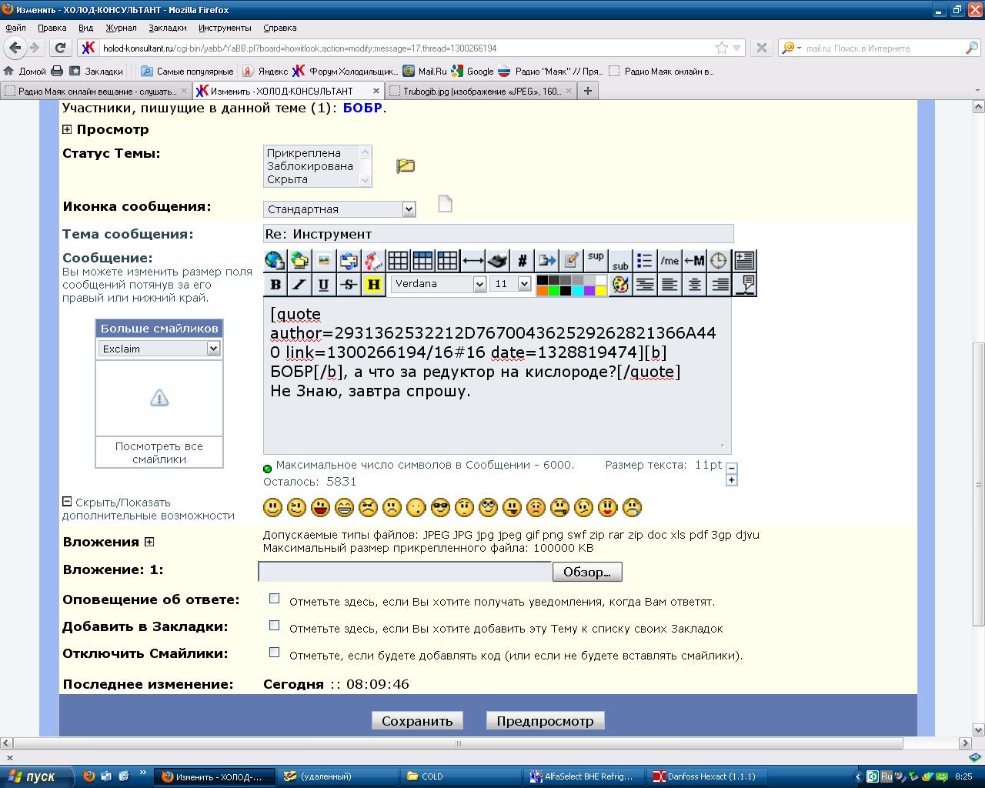Make the text bold with B

coord(275,285)
